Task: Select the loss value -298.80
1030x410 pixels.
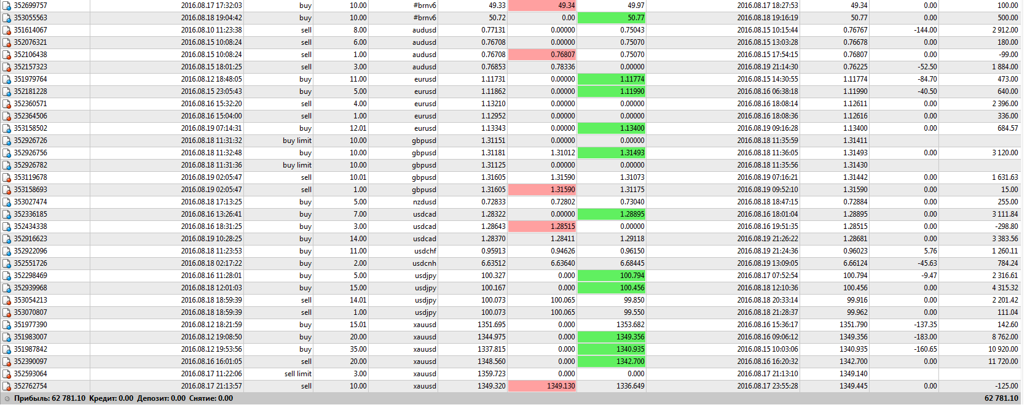Action: coord(1007,226)
